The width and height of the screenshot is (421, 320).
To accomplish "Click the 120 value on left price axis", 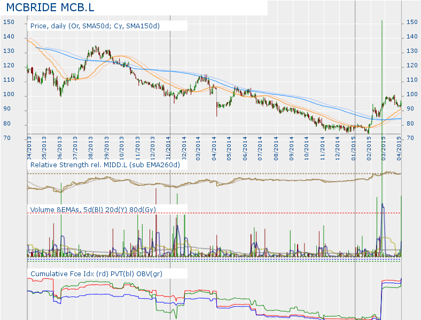I will 9,66.
